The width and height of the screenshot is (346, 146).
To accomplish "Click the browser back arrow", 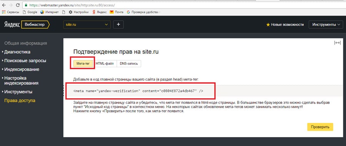I will coord(4,5).
